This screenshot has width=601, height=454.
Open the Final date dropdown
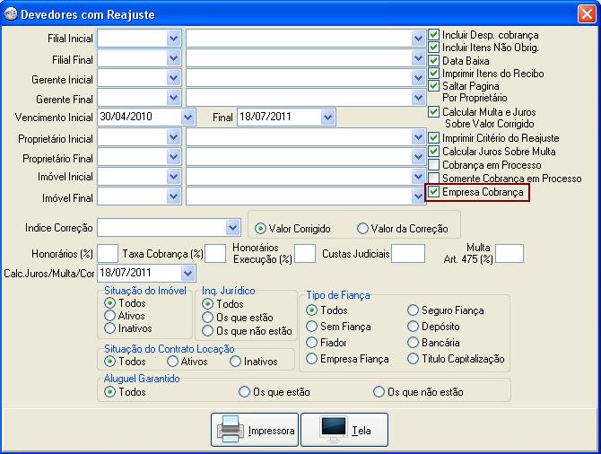pyautogui.click(x=328, y=117)
